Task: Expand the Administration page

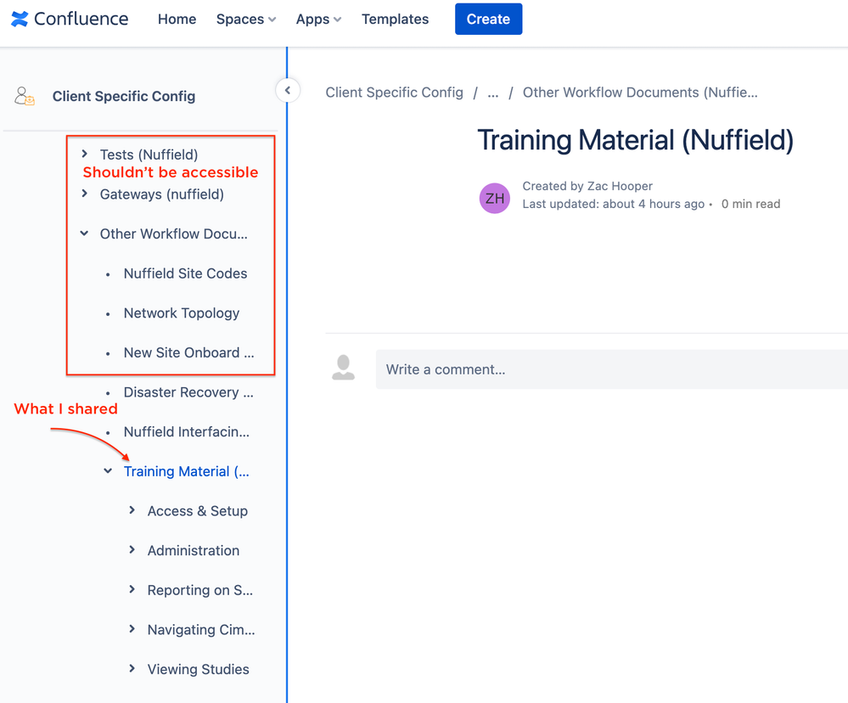Action: pyautogui.click(x=132, y=550)
